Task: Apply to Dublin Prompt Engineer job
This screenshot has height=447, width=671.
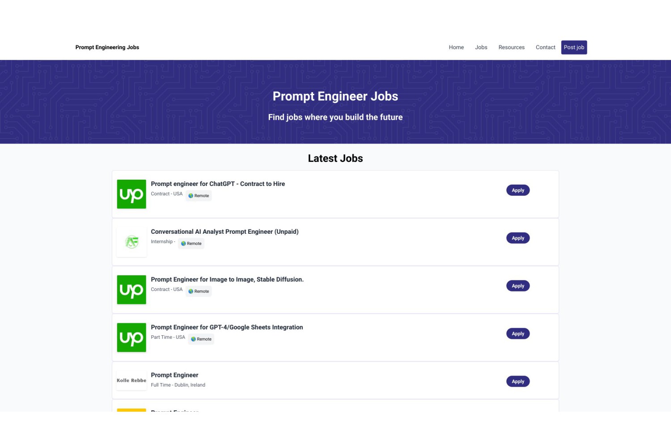Action: [518, 382]
